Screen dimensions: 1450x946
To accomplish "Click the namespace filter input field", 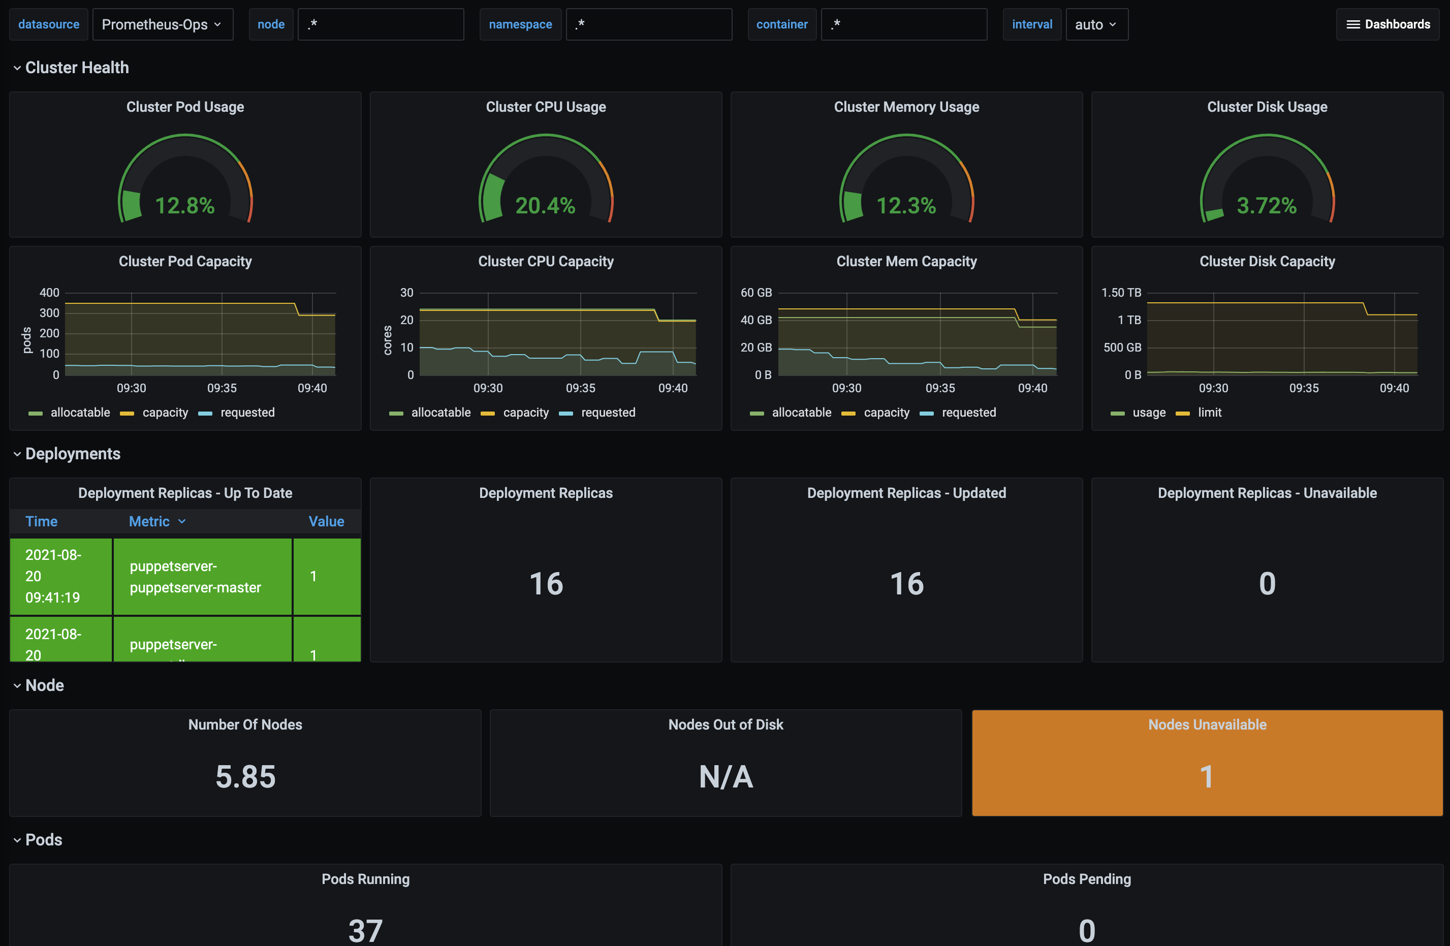I will pos(649,24).
